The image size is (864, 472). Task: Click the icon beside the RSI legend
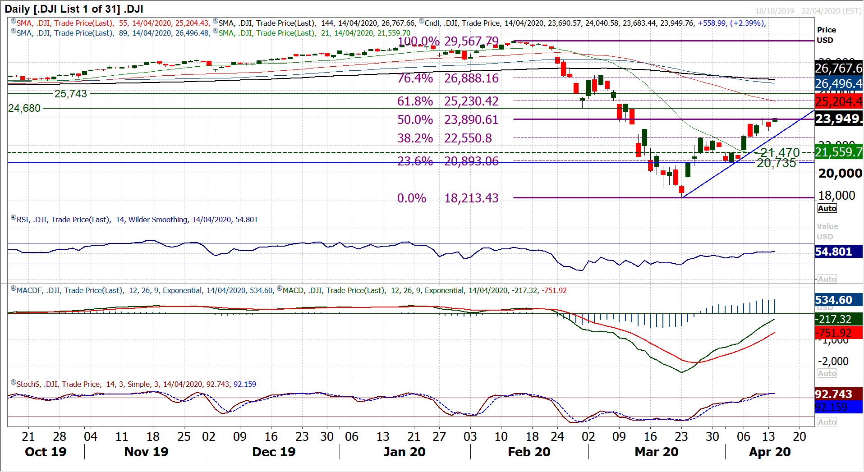point(14,218)
